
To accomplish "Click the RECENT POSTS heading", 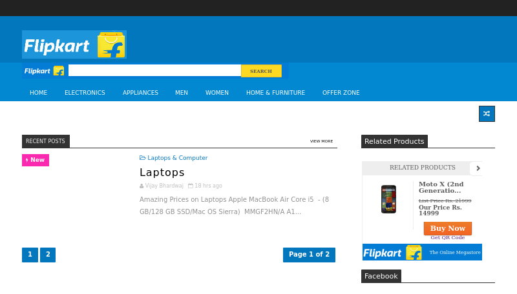I will pyautogui.click(x=45, y=141).
